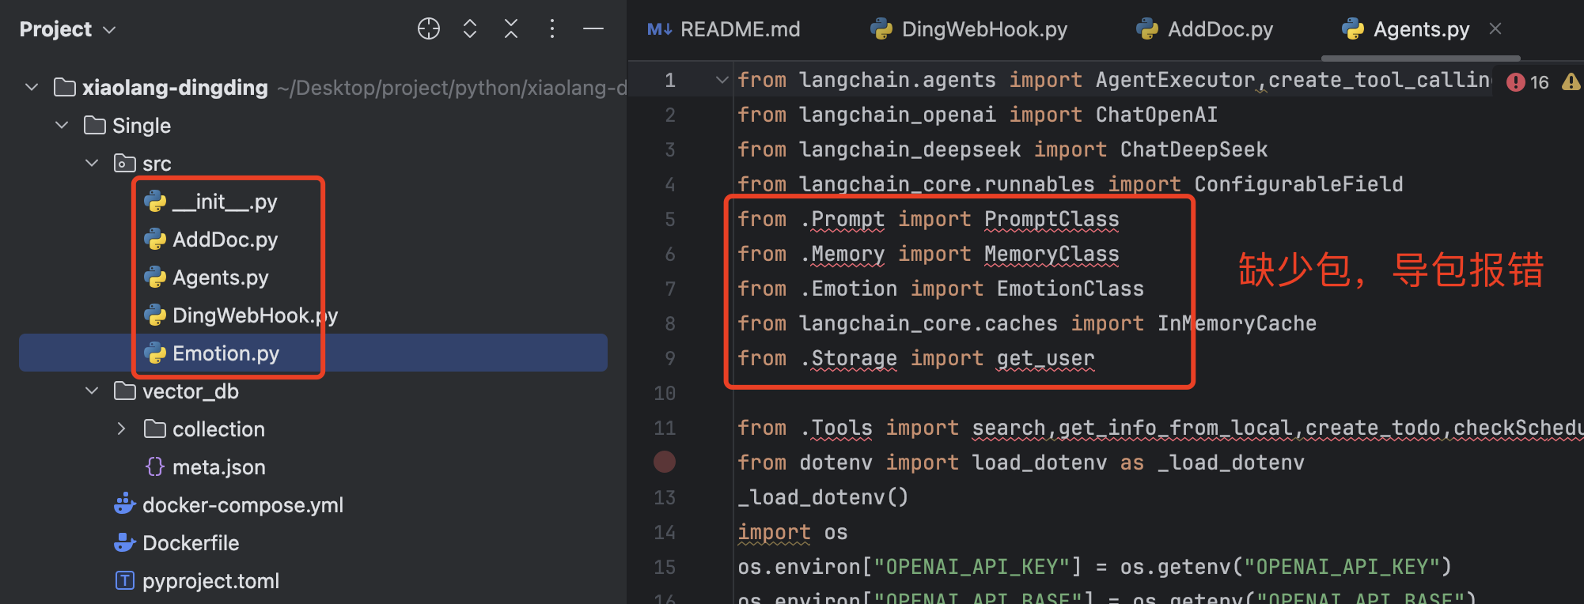This screenshot has width=1584, height=604.
Task: Open the Project panel options menu
Action: 552,29
